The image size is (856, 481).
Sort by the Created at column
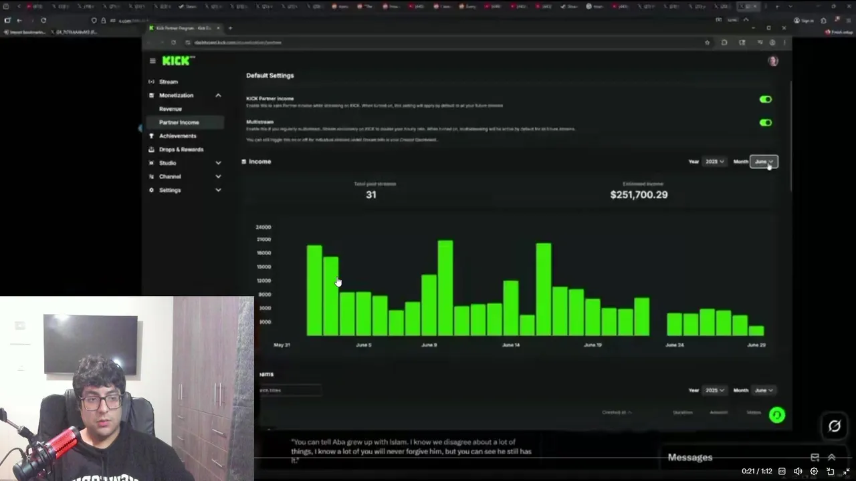point(617,412)
